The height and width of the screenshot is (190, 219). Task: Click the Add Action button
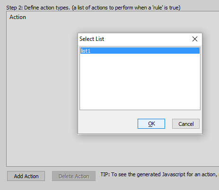click(x=26, y=176)
